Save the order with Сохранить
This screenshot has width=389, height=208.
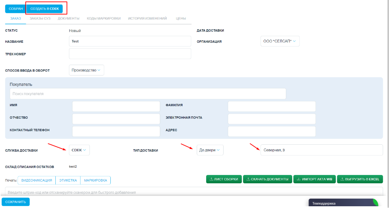[x=16, y=202]
